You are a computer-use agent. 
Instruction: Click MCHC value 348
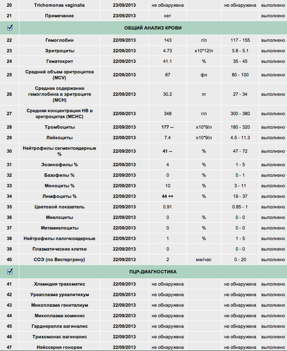(x=168, y=114)
